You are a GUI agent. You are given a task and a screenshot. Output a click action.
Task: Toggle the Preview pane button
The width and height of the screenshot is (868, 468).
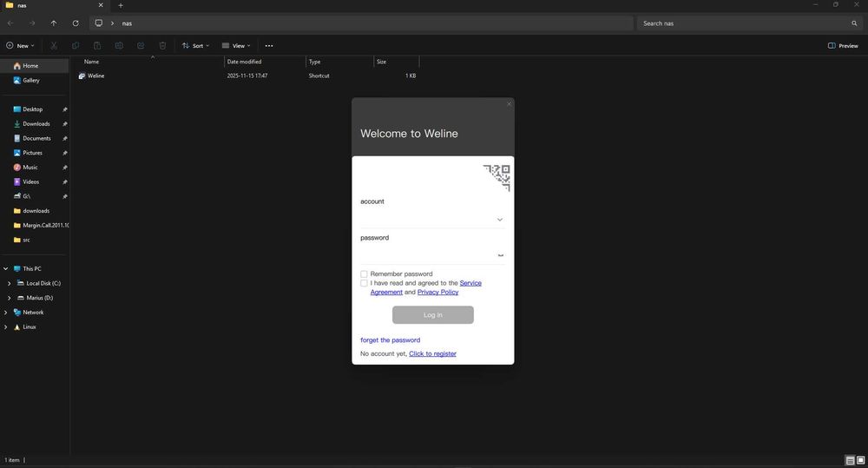click(x=843, y=46)
